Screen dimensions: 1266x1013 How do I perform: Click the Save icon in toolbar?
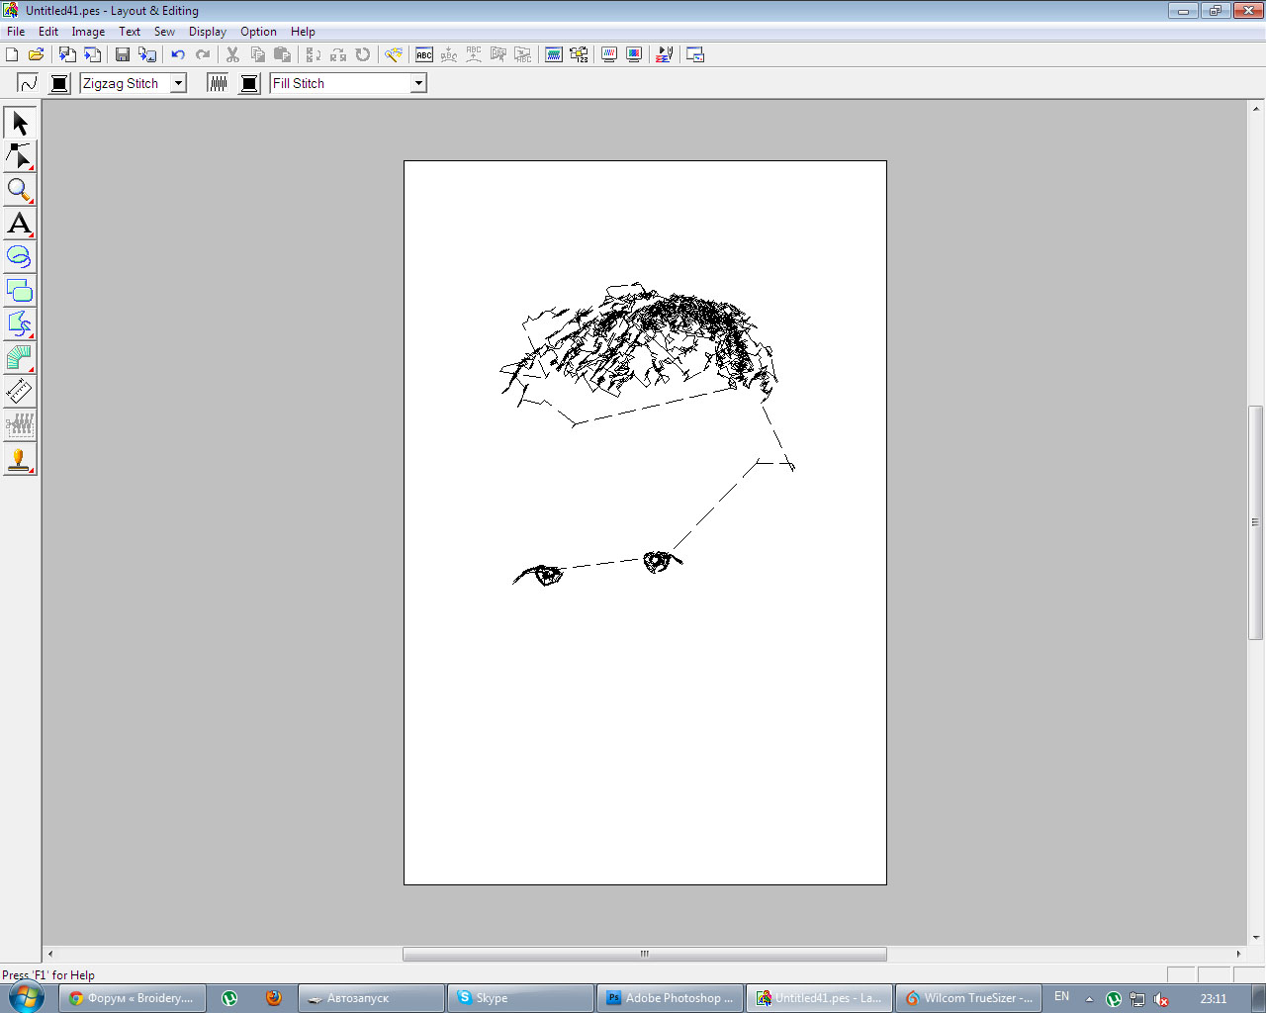[x=123, y=55]
